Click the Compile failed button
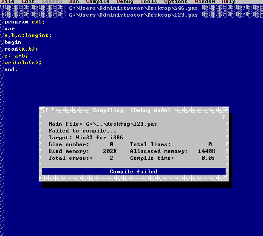This screenshot has height=236, width=263. tap(134, 171)
